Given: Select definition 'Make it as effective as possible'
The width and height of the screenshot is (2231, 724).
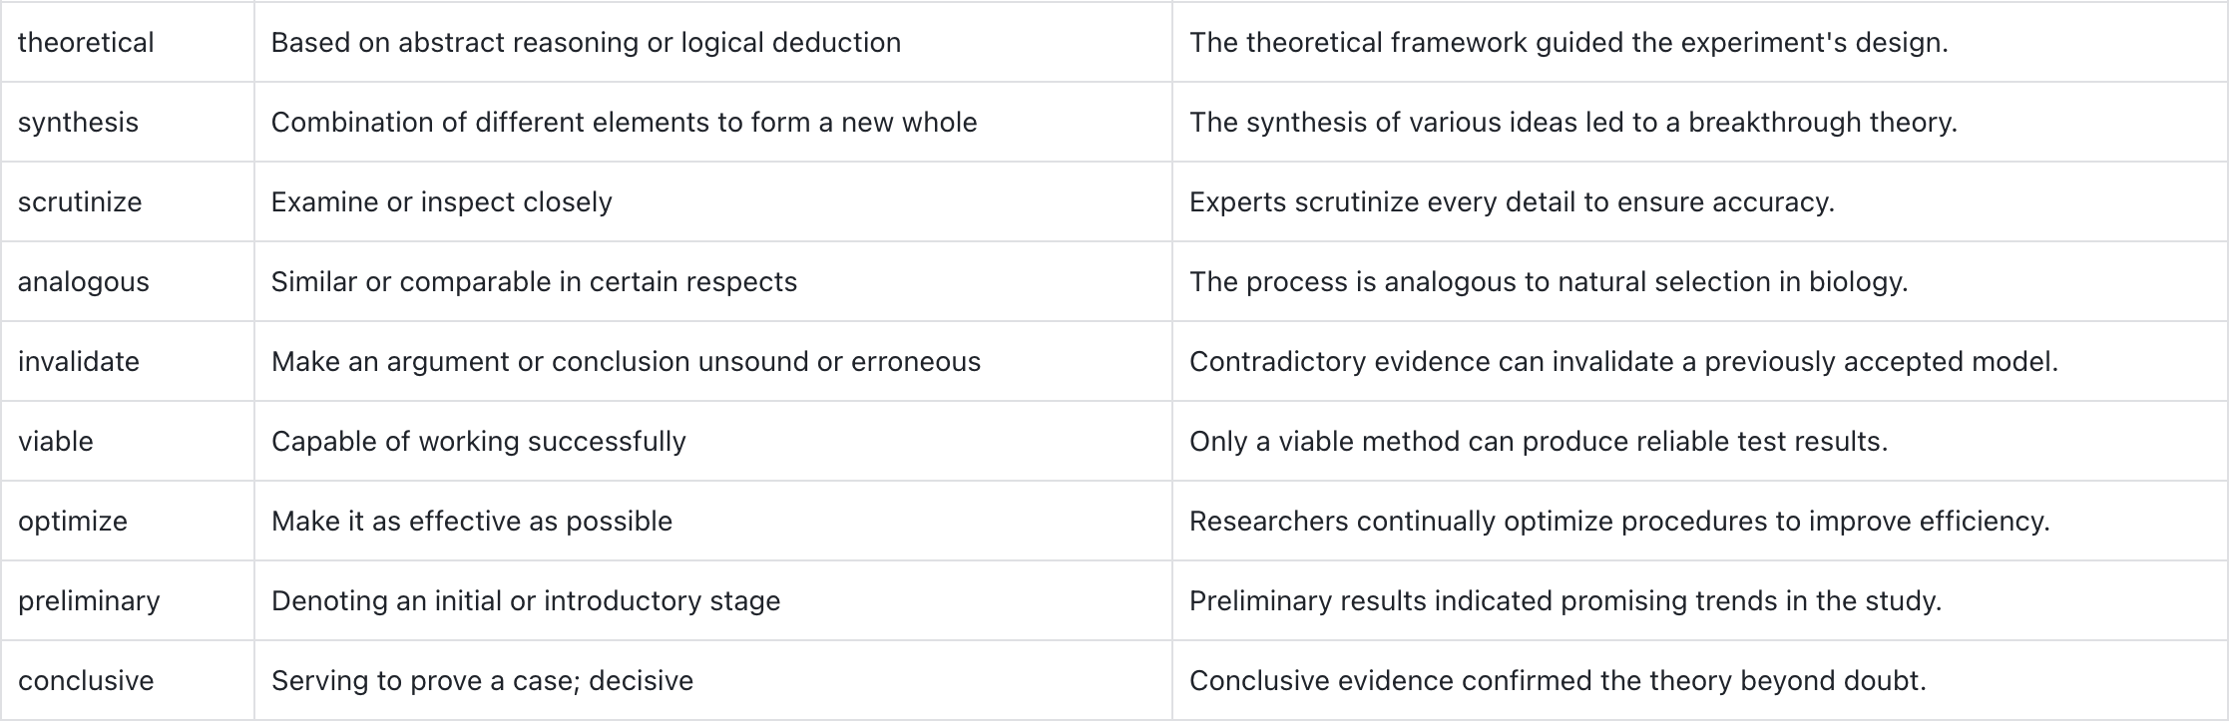Looking at the screenshot, I should click(x=472, y=522).
